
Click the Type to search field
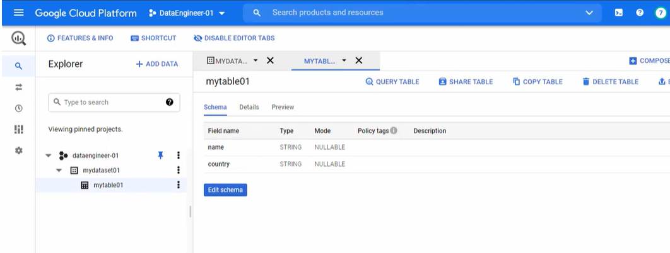114,102
